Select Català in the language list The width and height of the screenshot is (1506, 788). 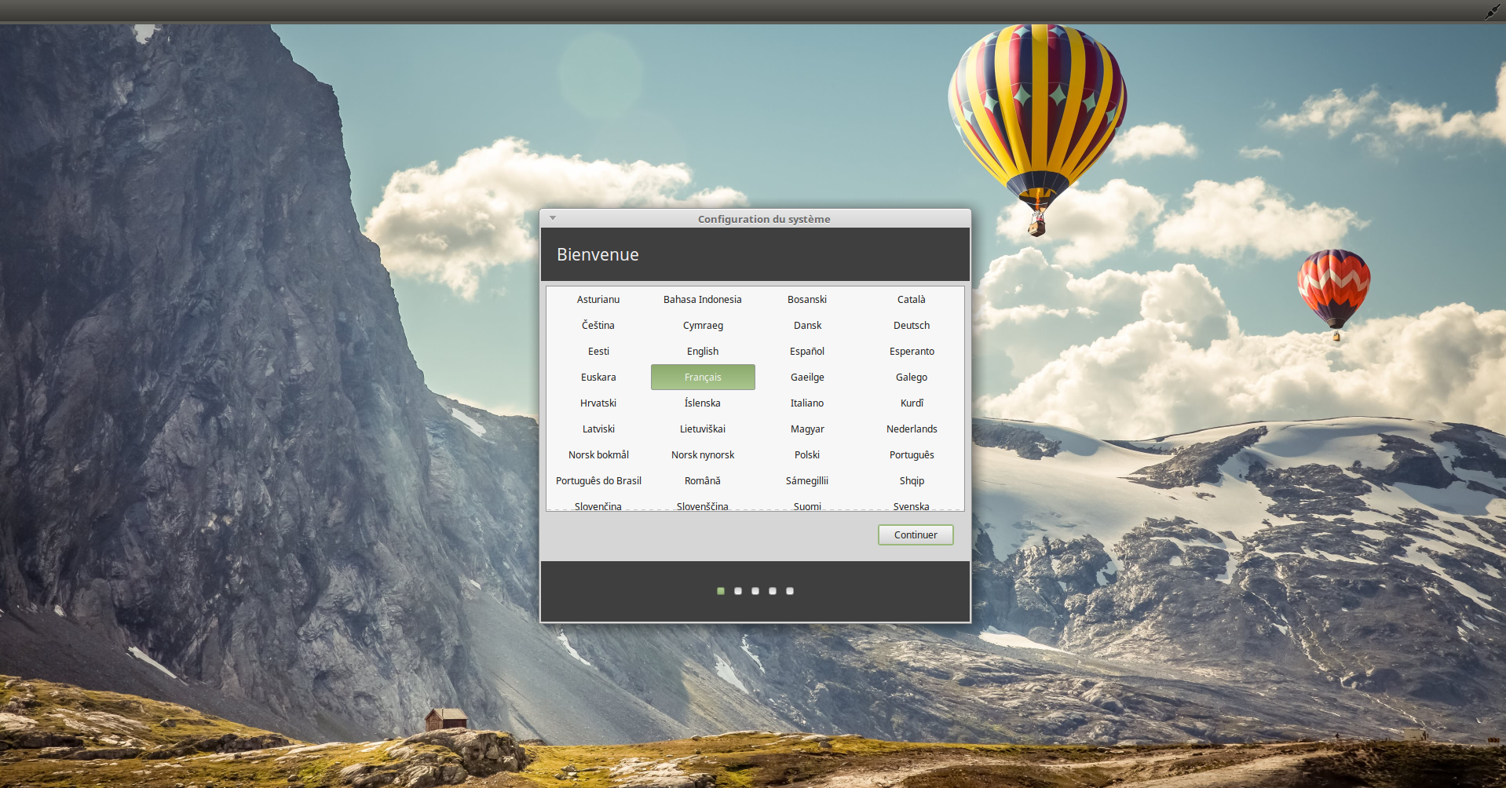(x=911, y=300)
